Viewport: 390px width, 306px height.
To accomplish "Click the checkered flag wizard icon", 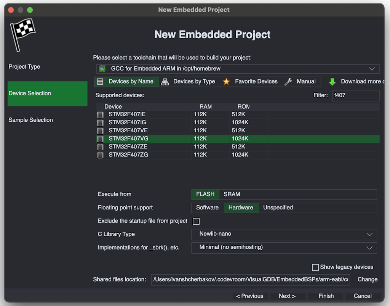I will point(22,35).
